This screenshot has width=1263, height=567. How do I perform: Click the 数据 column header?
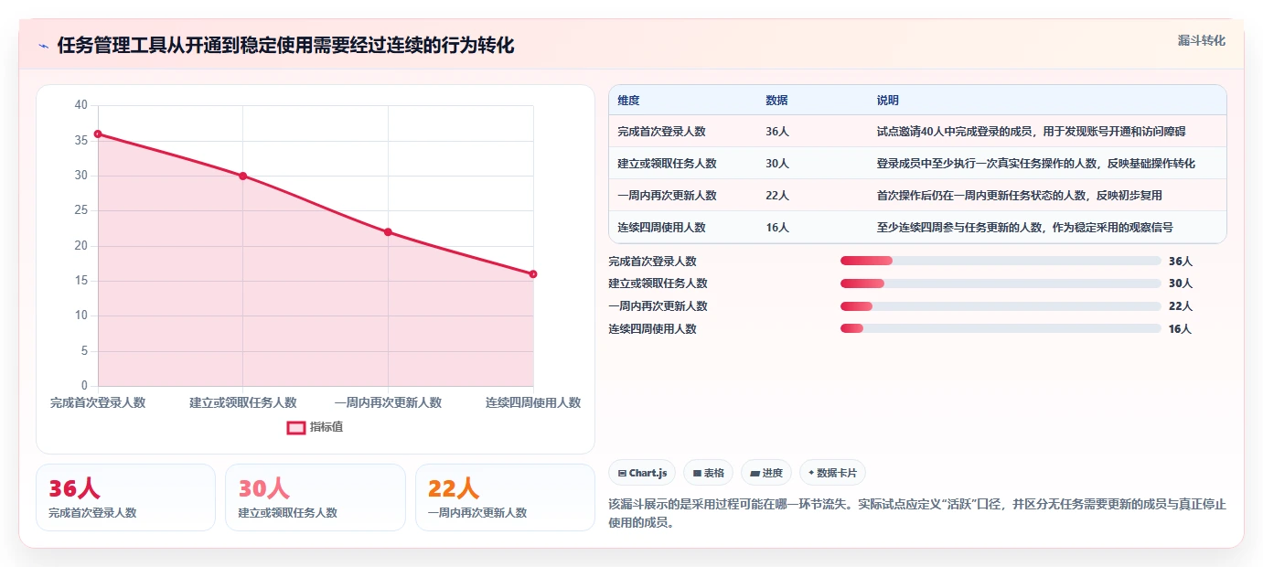point(776,101)
